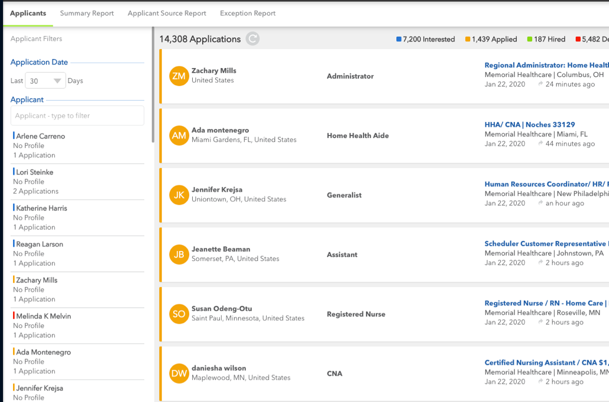Viewport: 609px width, 402px height.
Task: Click the 24 minutes ago timestamp
Action: [x=570, y=84]
